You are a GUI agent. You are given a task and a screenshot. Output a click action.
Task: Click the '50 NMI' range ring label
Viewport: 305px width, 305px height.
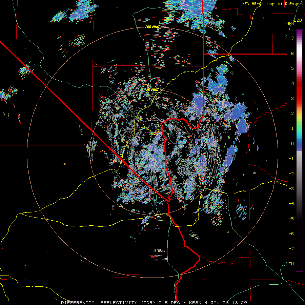click(x=152, y=90)
